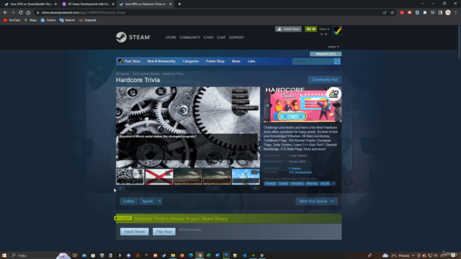Open the News tab in store bar
Image resolution: width=461 pixels, height=259 pixels.
click(236, 61)
